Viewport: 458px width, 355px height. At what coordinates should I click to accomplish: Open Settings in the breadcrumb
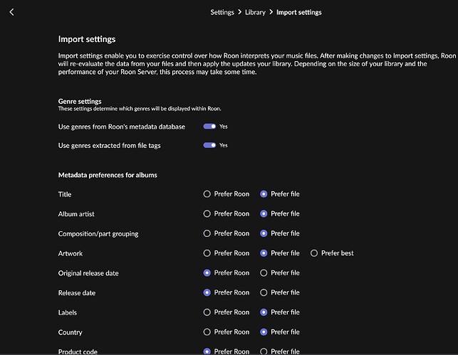(x=222, y=12)
